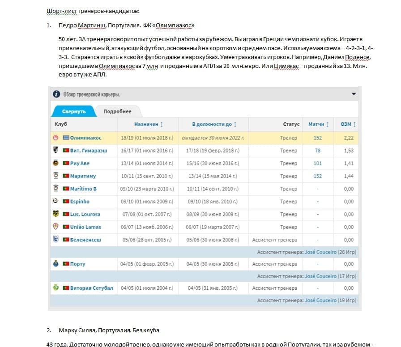This screenshot has height=347, width=401.
Task: Click the Витория Сетубал club crest icon
Action: (x=56, y=288)
